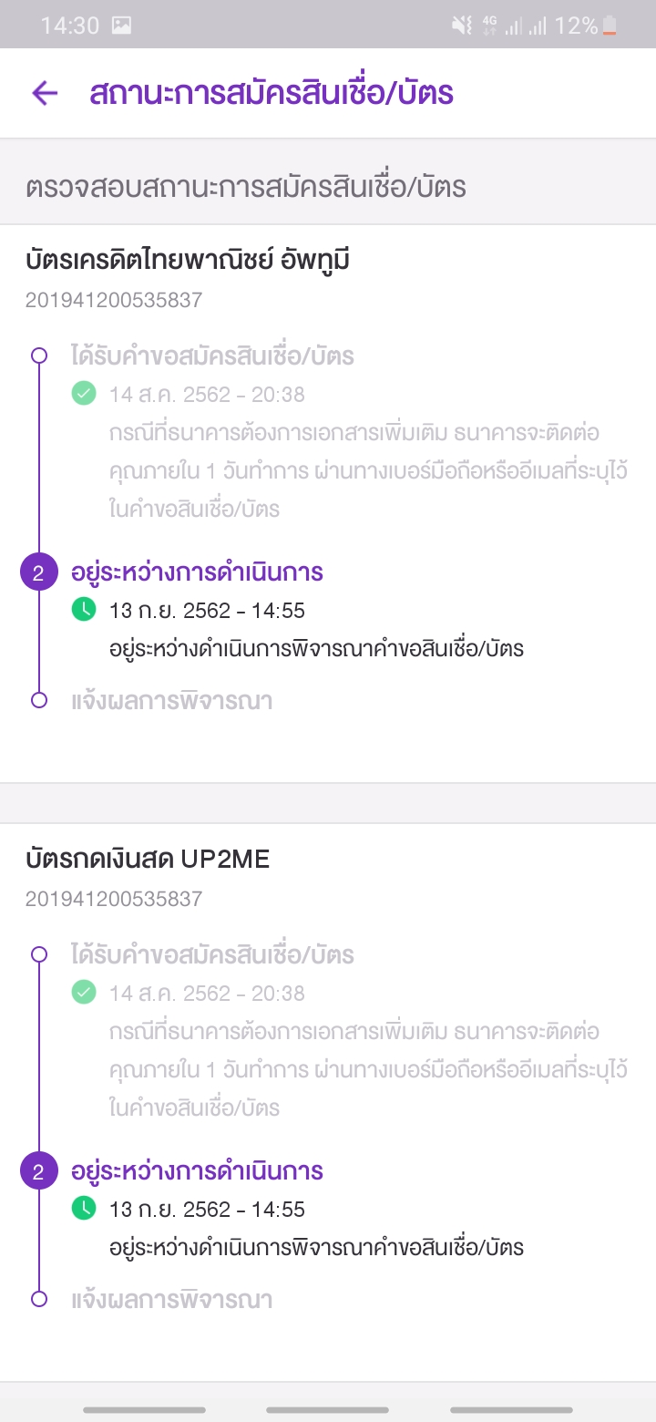Tap อยู่ระหว่างการดำเนินการ heading in first section

click(x=197, y=572)
